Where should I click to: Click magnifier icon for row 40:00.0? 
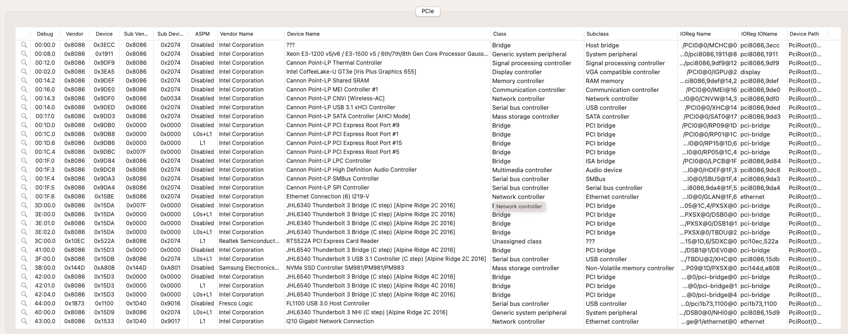pyautogui.click(x=24, y=312)
